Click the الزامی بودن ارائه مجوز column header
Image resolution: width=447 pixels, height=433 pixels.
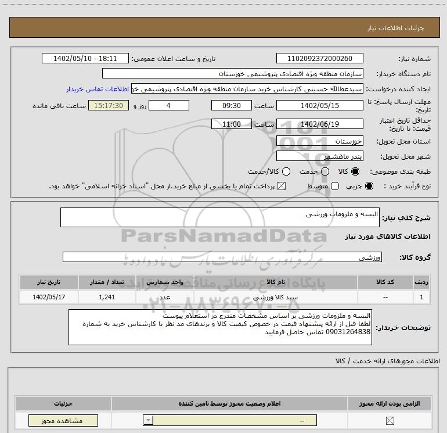point(390,403)
